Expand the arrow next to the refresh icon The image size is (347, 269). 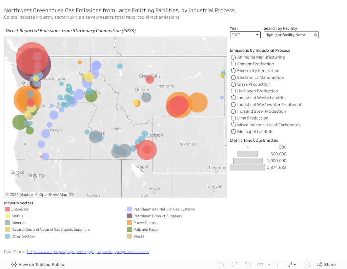pyautogui.click(x=269, y=264)
